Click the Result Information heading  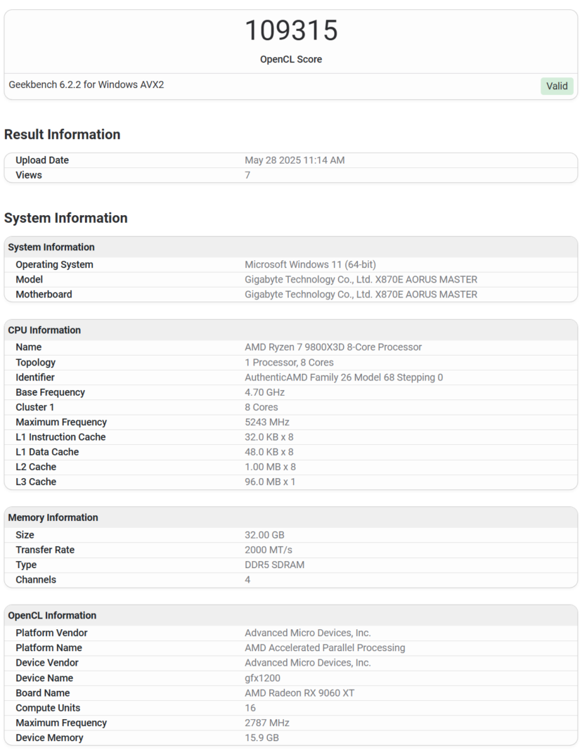[x=63, y=134]
